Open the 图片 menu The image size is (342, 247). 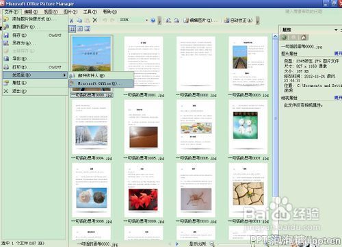(x=70, y=12)
